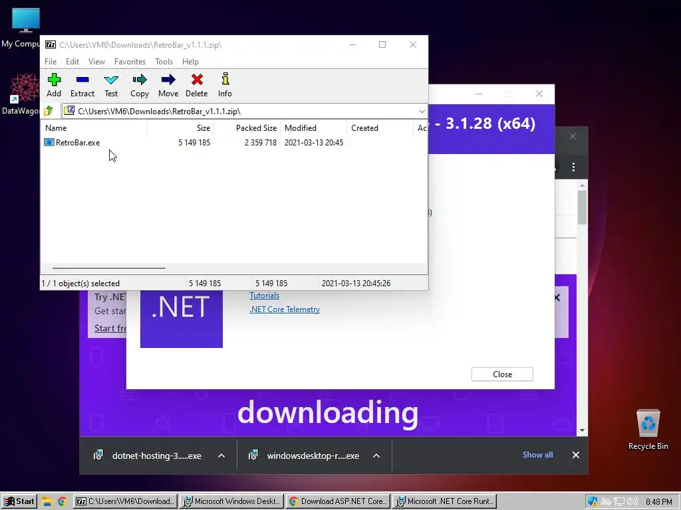Image resolution: width=681 pixels, height=510 pixels.
Task: Open Chrome's three-dot menu
Action: (x=573, y=167)
